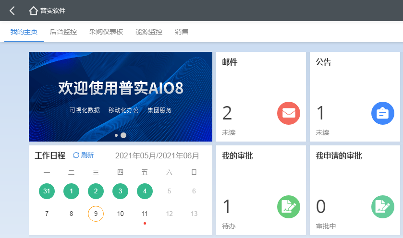Select the circled date 9 in calendar
403x238 pixels.
96,214
